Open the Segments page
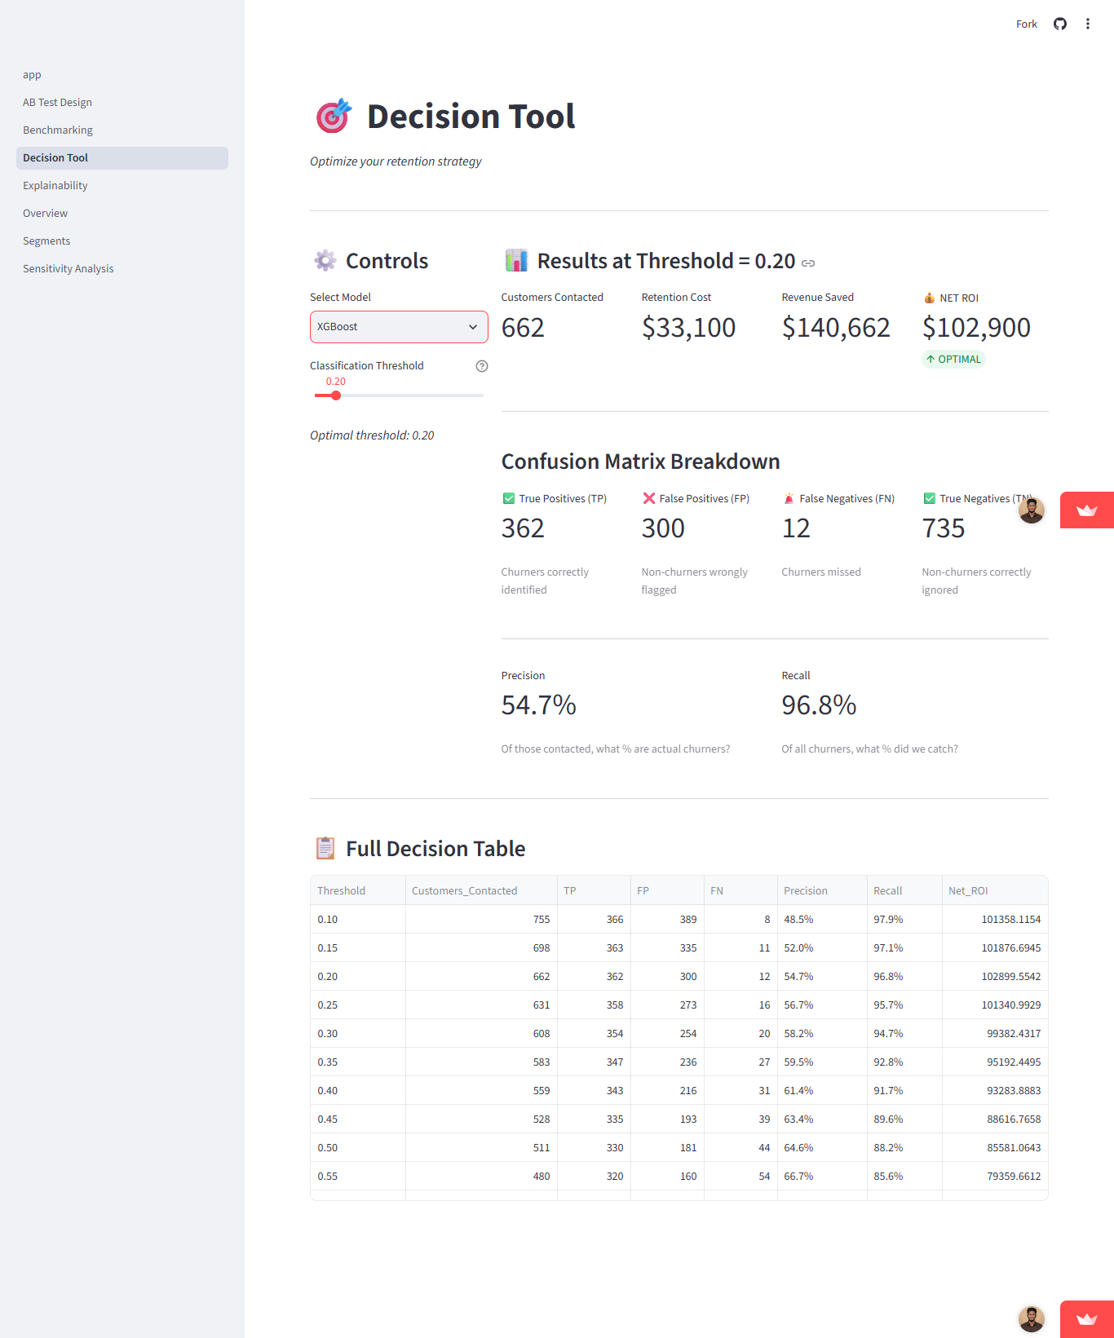 click(122, 241)
